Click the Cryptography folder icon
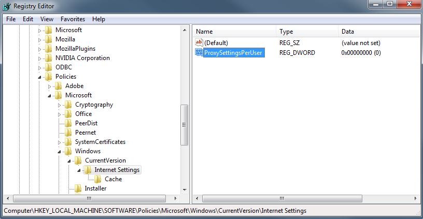This screenshot has height=219, width=423. pos(68,105)
